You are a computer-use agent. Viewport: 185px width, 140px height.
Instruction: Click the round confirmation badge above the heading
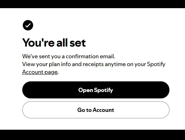(28, 25)
